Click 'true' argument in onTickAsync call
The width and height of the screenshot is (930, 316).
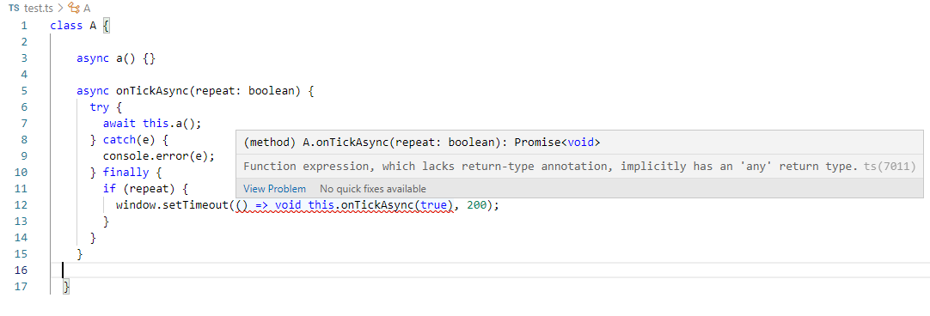(433, 204)
